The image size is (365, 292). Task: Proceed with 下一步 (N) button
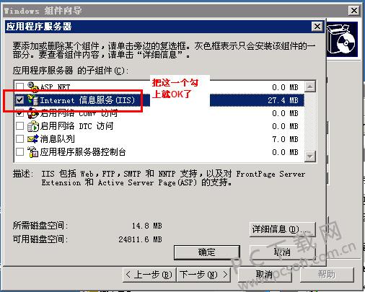pos(203,275)
